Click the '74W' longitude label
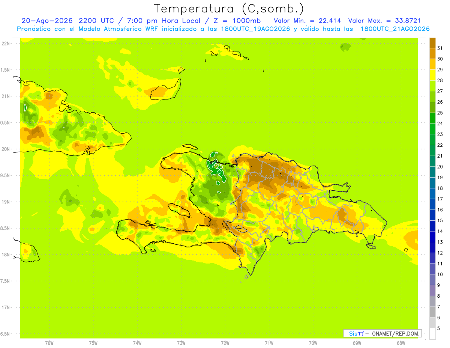 [137, 343]
